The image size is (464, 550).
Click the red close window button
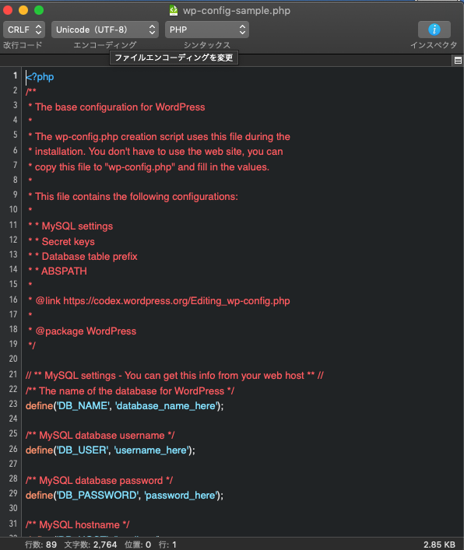point(8,10)
